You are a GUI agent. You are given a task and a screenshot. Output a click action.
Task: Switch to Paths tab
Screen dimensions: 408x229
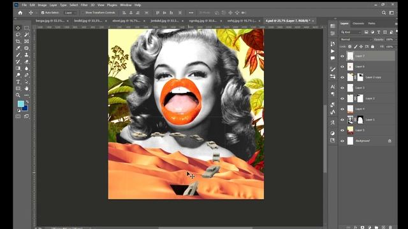372,24
